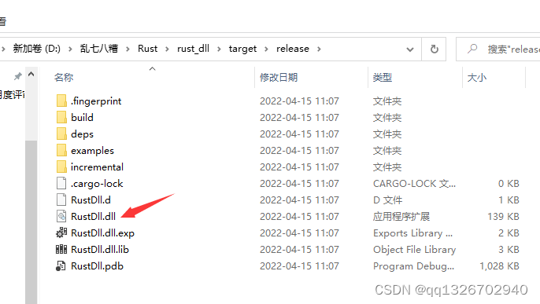Select the RustDll.pdb file icon
540x304 pixels.
[x=61, y=266]
